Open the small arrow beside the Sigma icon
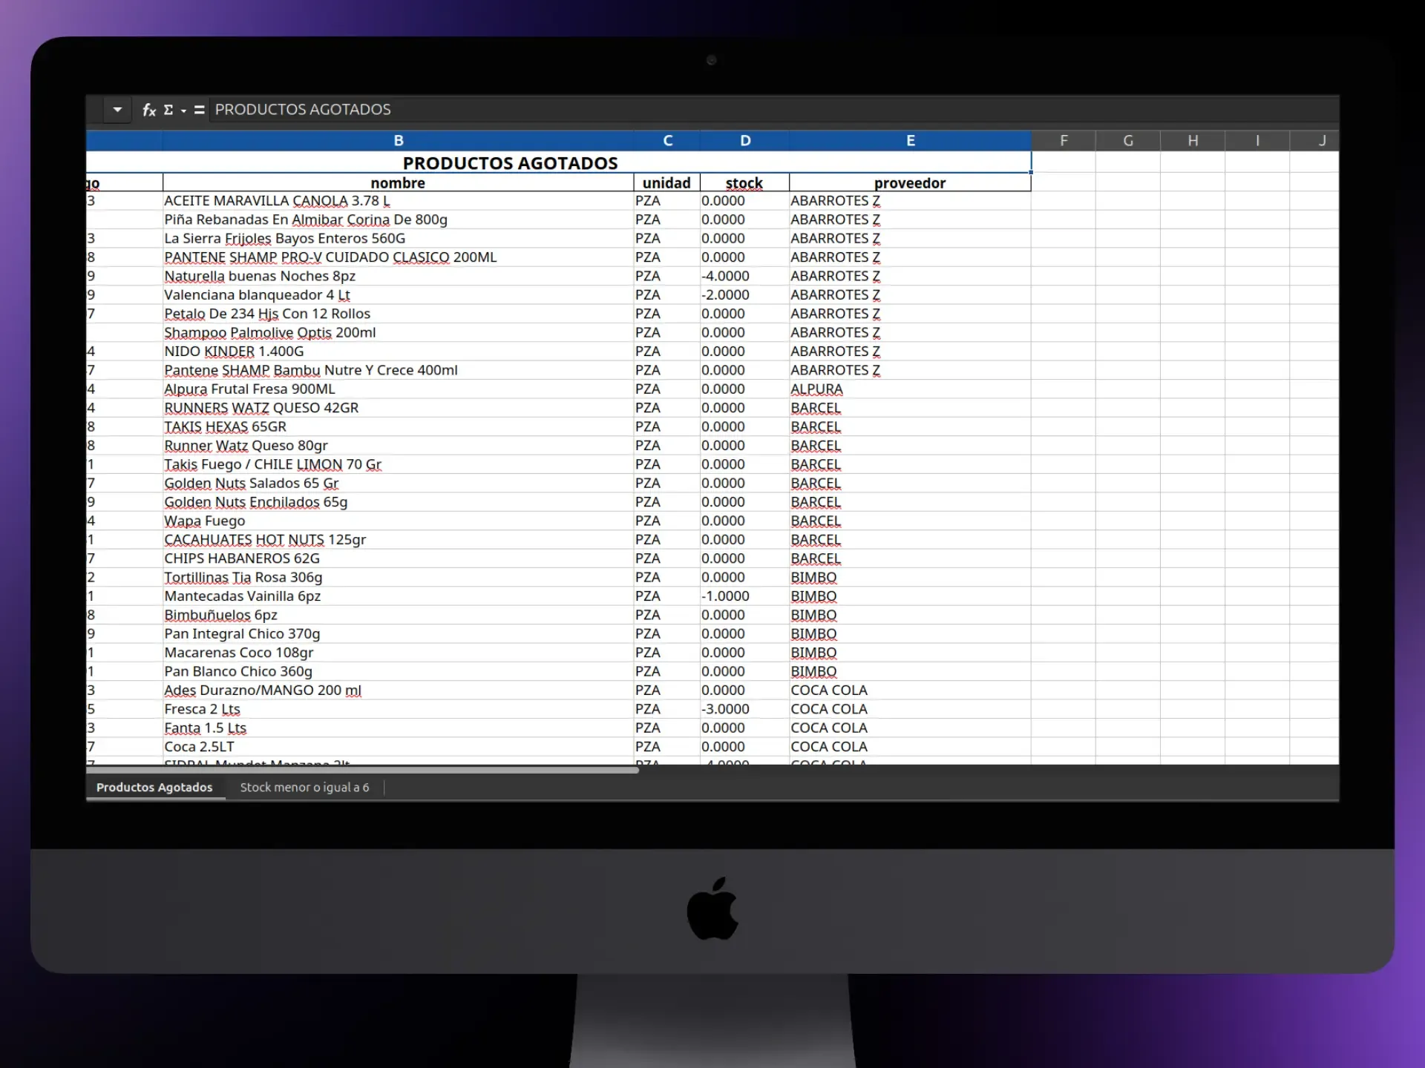The height and width of the screenshot is (1068, 1425). [183, 111]
